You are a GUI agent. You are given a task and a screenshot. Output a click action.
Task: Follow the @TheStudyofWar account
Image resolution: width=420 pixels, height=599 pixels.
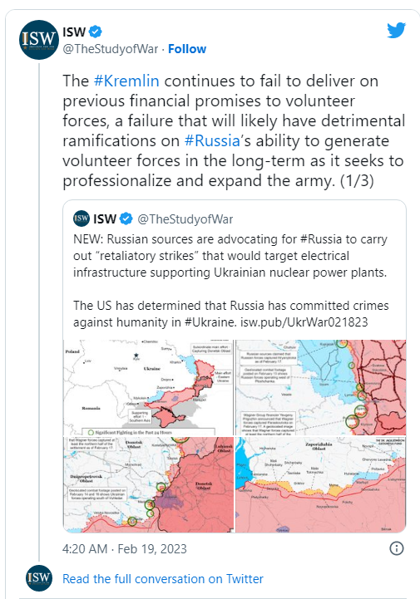pyautogui.click(x=187, y=49)
